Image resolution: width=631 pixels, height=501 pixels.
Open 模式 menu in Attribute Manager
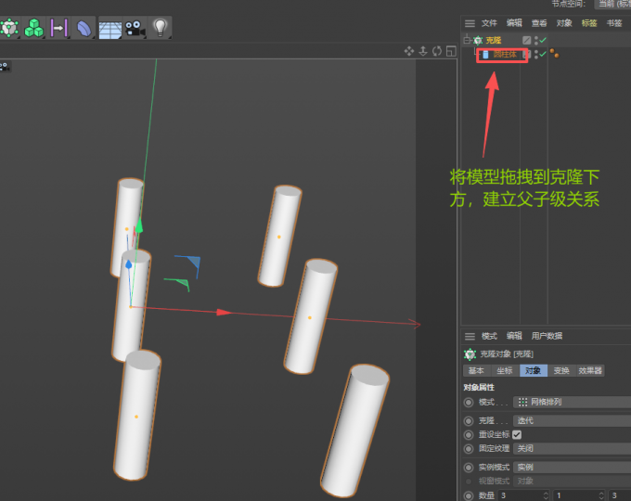point(489,336)
